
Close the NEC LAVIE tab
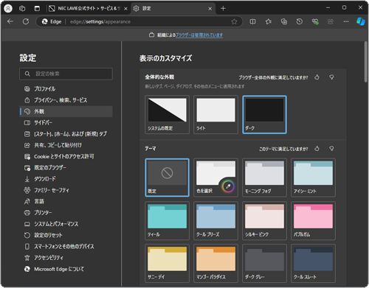(125, 9)
